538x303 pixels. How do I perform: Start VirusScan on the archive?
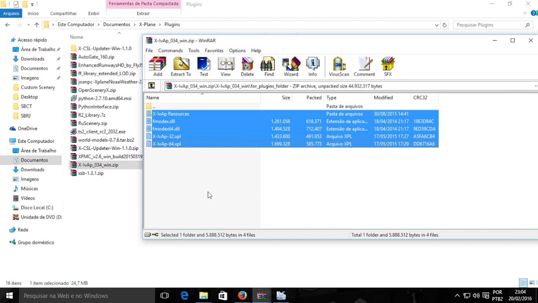click(x=339, y=67)
